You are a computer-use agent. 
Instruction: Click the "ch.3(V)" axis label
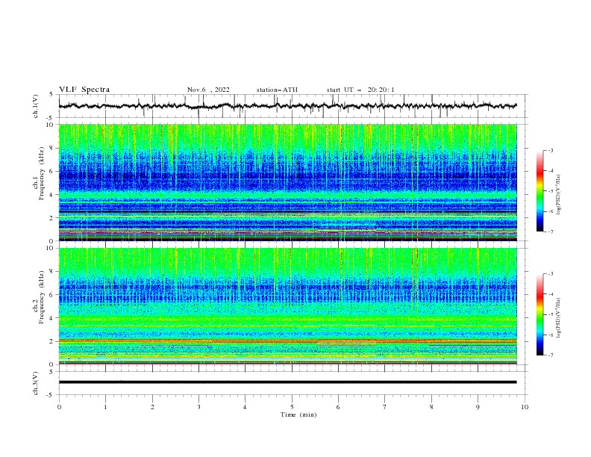[36, 383]
